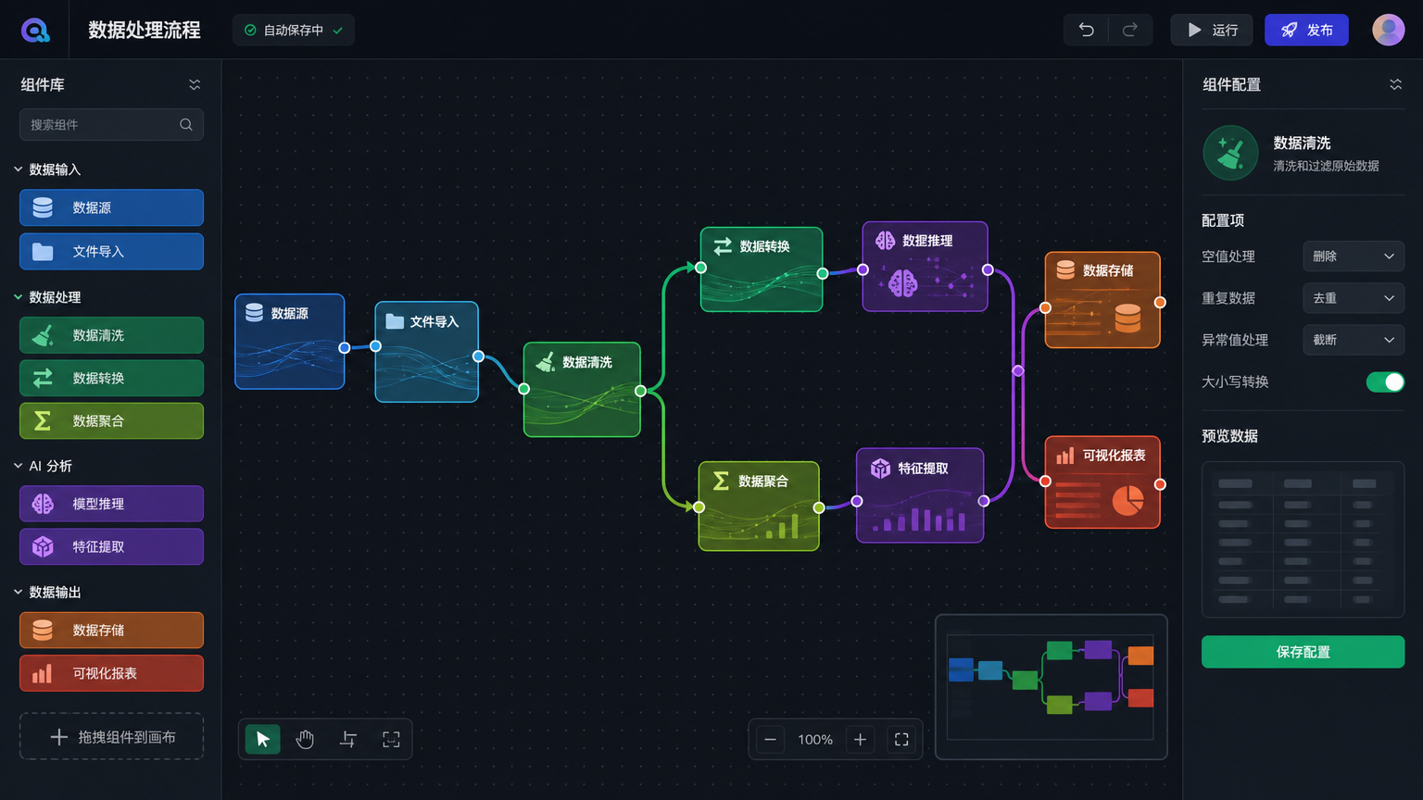The height and width of the screenshot is (800, 1423).
Task: Select 数据存储 component in library
Action: [x=111, y=630]
